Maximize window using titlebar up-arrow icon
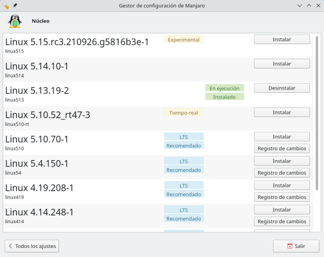Viewport: 324px width, 257px height. click(x=309, y=6)
